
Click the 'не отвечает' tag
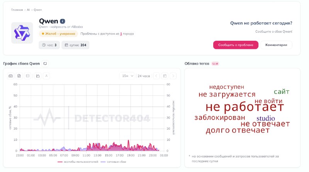click(x=265, y=124)
